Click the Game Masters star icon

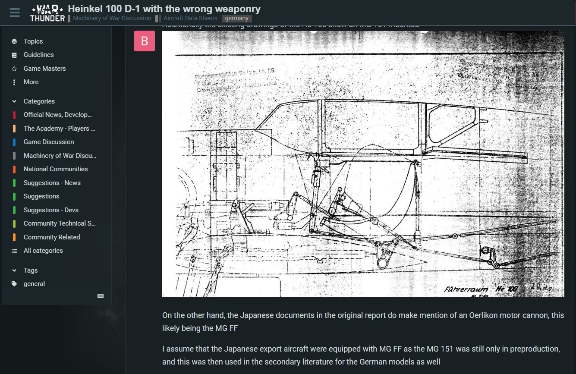[x=14, y=69]
